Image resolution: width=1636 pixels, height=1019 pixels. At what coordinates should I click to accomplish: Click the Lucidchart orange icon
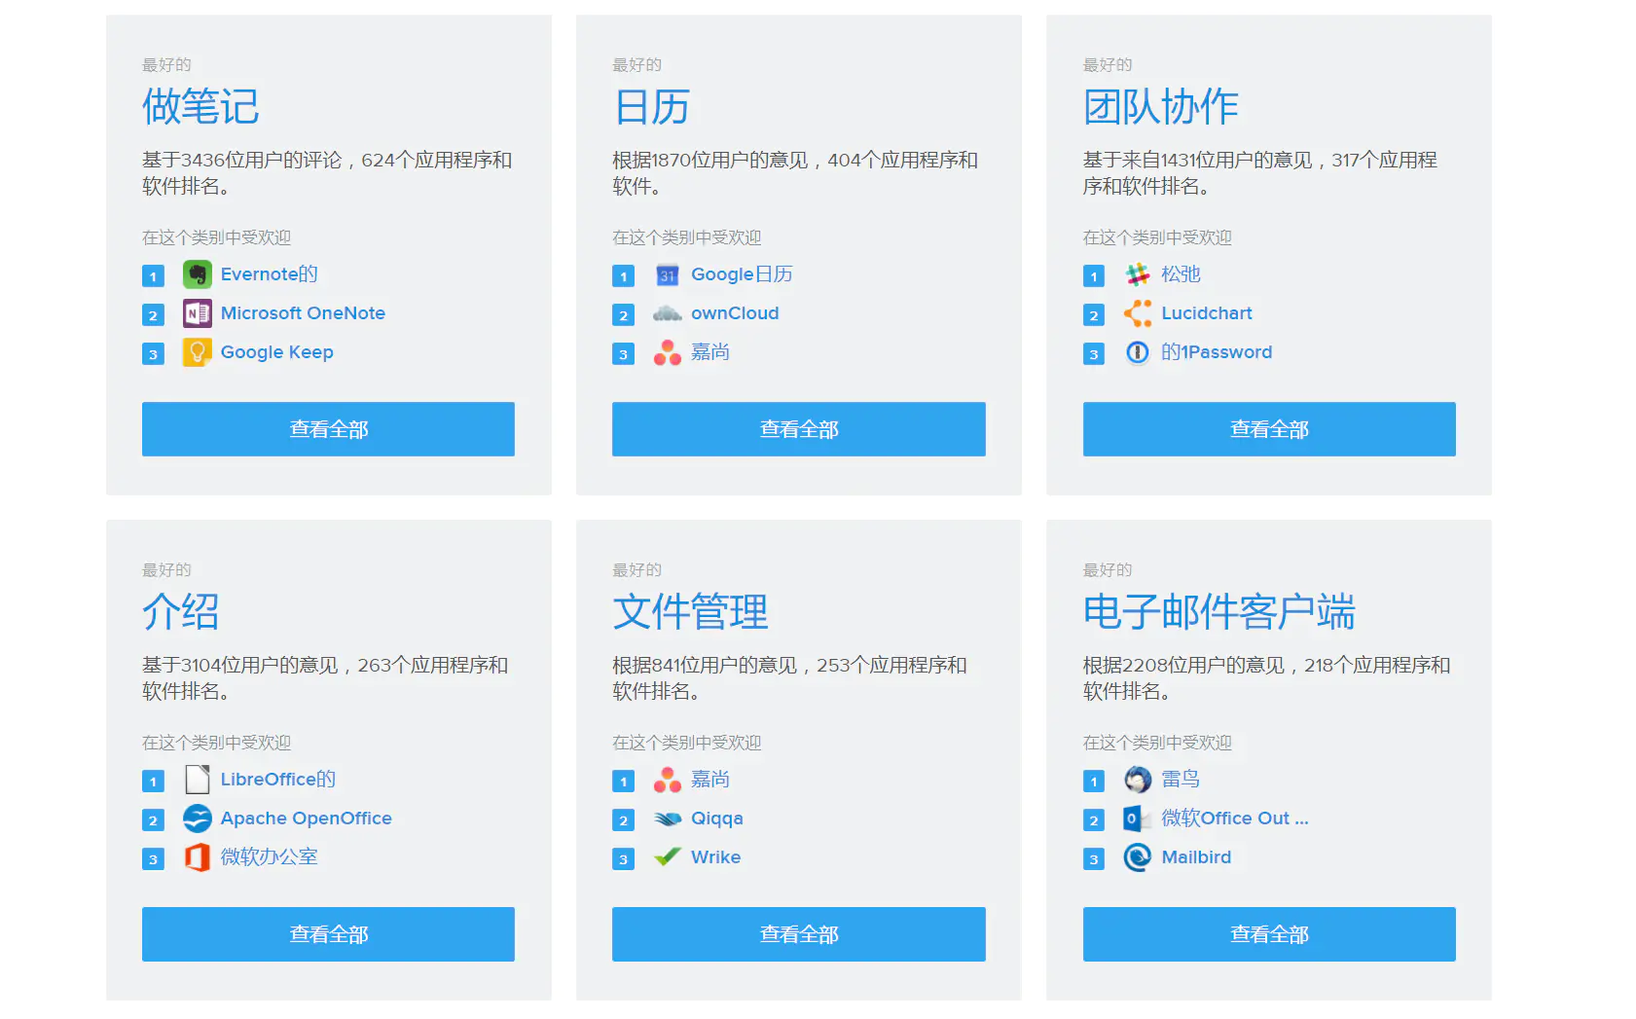(x=1138, y=313)
